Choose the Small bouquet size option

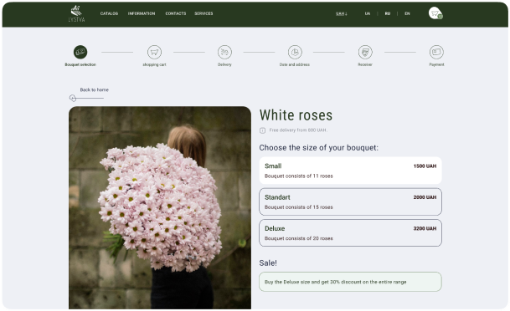(x=350, y=171)
